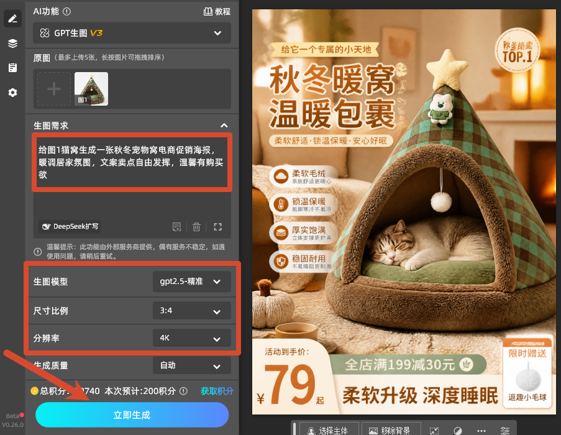Open the document notes icon in sidebar
The width and height of the screenshot is (561, 435).
click(x=12, y=68)
